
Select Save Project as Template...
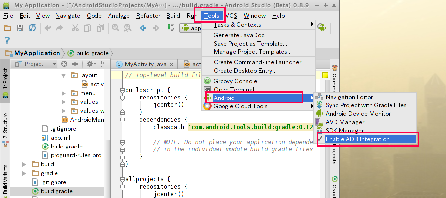259,44
